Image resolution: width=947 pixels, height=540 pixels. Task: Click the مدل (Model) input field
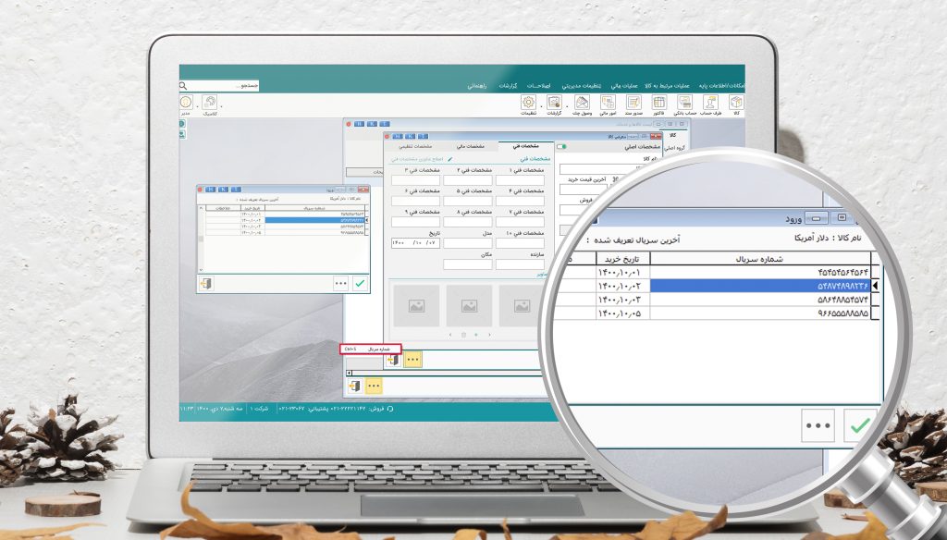tap(469, 244)
